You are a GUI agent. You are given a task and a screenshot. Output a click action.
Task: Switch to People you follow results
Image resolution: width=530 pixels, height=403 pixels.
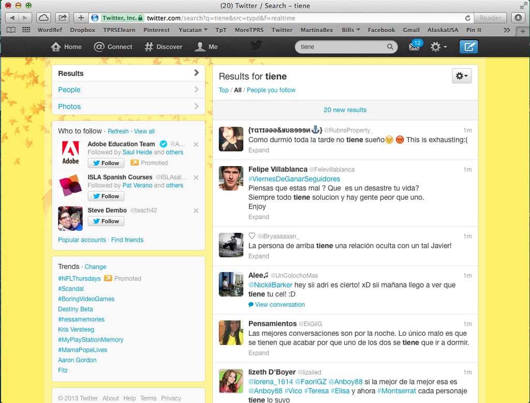pyautogui.click(x=271, y=90)
